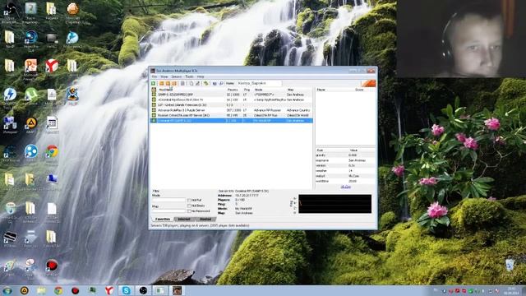The width and height of the screenshot is (526, 296).
Task: Toggle the Not Empty filter checkbox
Action: pos(189,206)
